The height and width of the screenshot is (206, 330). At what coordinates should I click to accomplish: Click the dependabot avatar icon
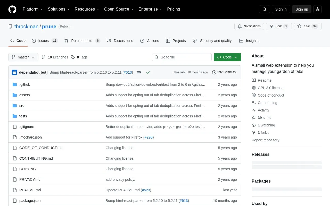[14, 72]
